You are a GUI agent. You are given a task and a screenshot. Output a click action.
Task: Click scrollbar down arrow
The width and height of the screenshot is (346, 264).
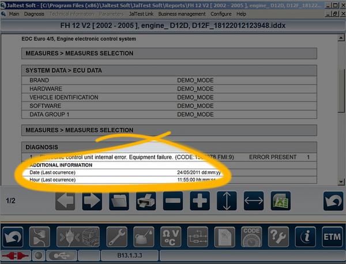click(x=341, y=182)
